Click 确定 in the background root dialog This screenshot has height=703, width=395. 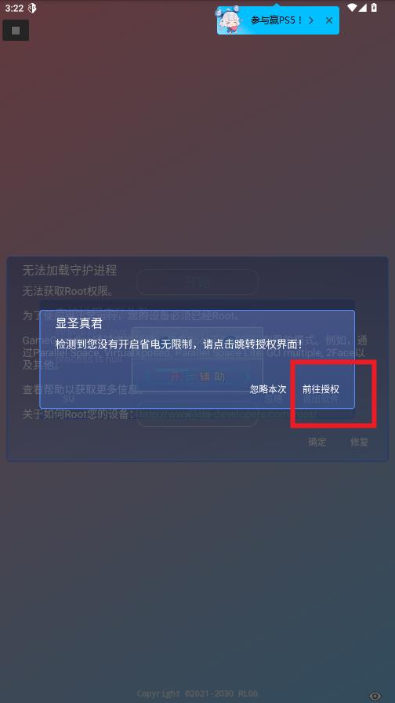point(317,442)
